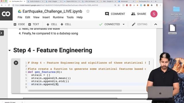The image size is (184, 103).
Task: Open the File menu
Action: pyautogui.click(x=20, y=17)
